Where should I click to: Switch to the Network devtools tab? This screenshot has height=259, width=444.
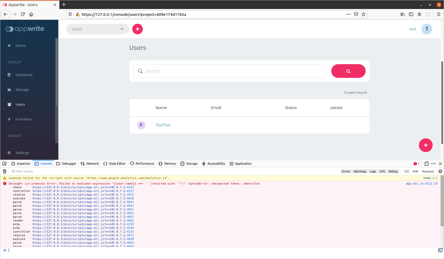pyautogui.click(x=90, y=164)
